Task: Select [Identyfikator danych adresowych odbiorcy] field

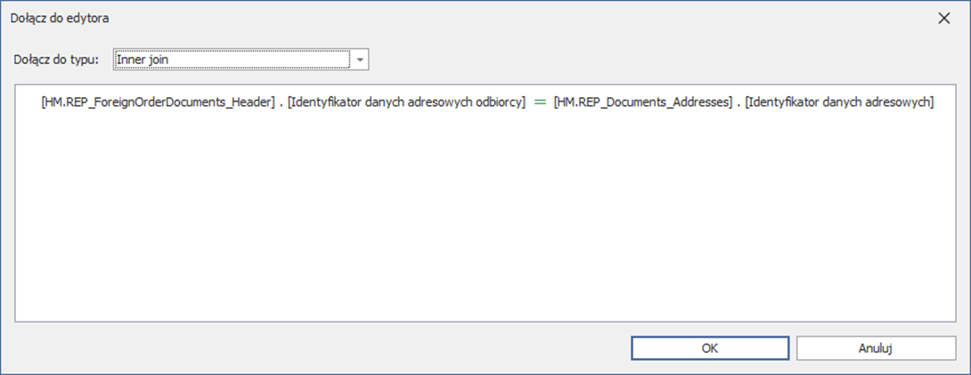Action: (x=404, y=102)
